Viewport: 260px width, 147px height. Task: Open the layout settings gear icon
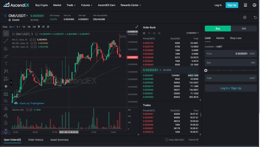tap(245, 17)
